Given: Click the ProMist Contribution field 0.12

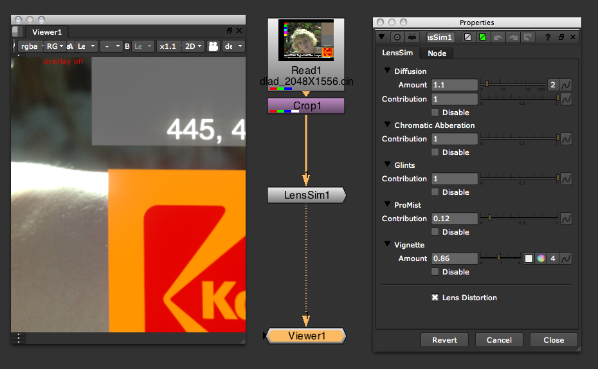Looking at the screenshot, I should pos(454,219).
